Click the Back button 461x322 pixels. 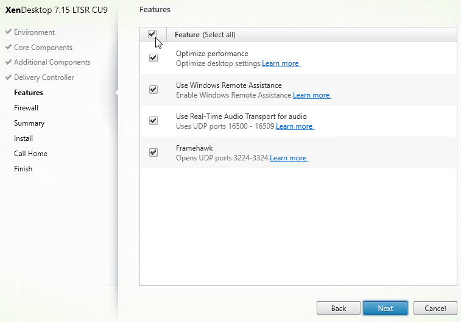point(339,308)
